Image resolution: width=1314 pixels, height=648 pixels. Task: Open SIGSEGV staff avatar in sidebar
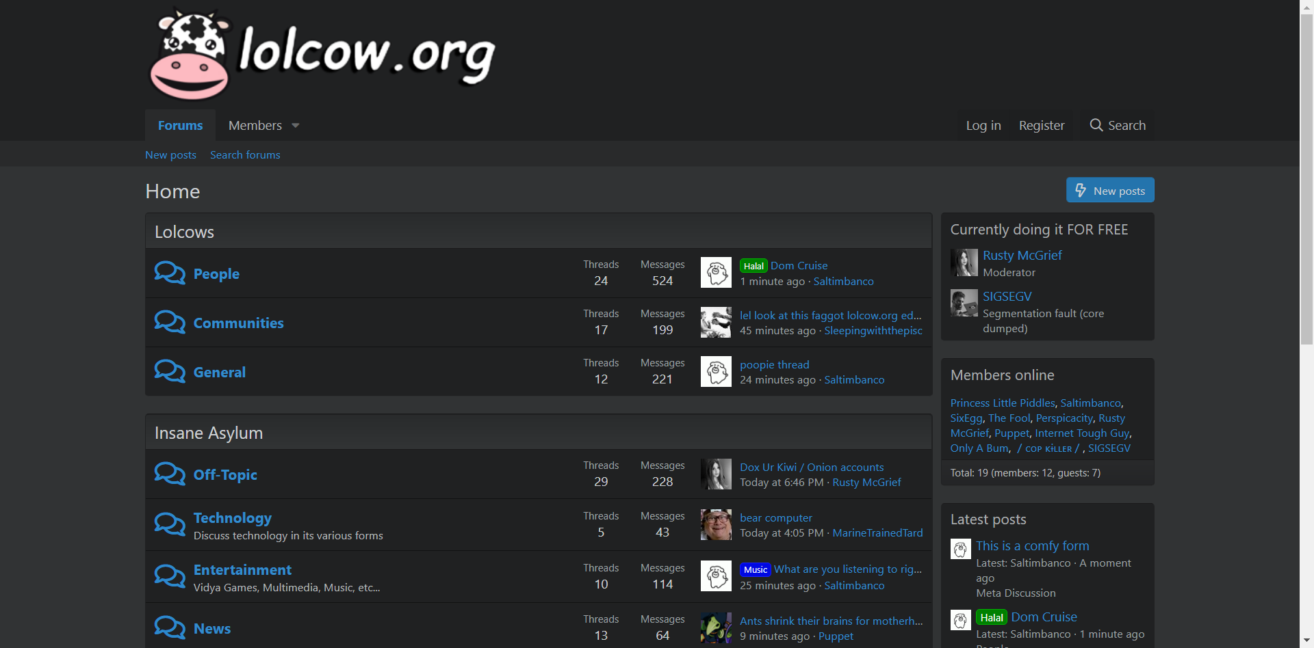[x=964, y=303]
